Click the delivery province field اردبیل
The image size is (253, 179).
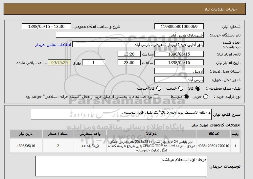click(x=179, y=71)
